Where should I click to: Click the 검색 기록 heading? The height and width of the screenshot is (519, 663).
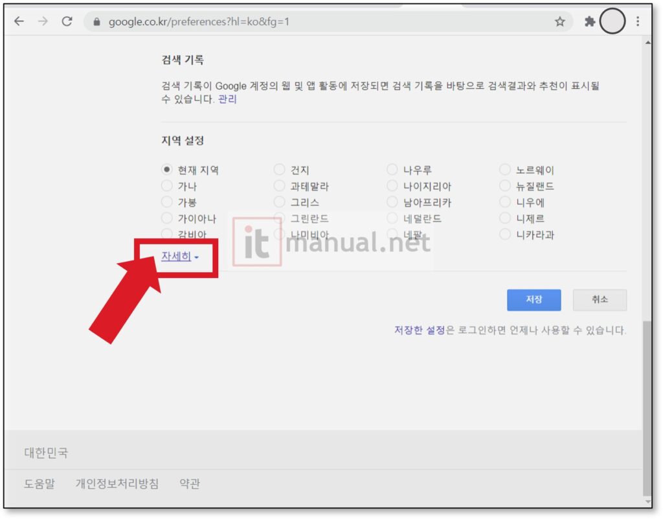(183, 60)
